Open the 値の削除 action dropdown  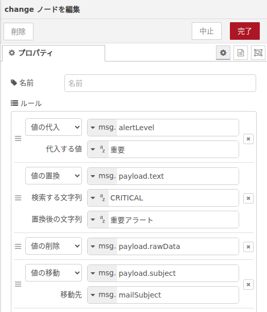pyautogui.click(x=54, y=246)
